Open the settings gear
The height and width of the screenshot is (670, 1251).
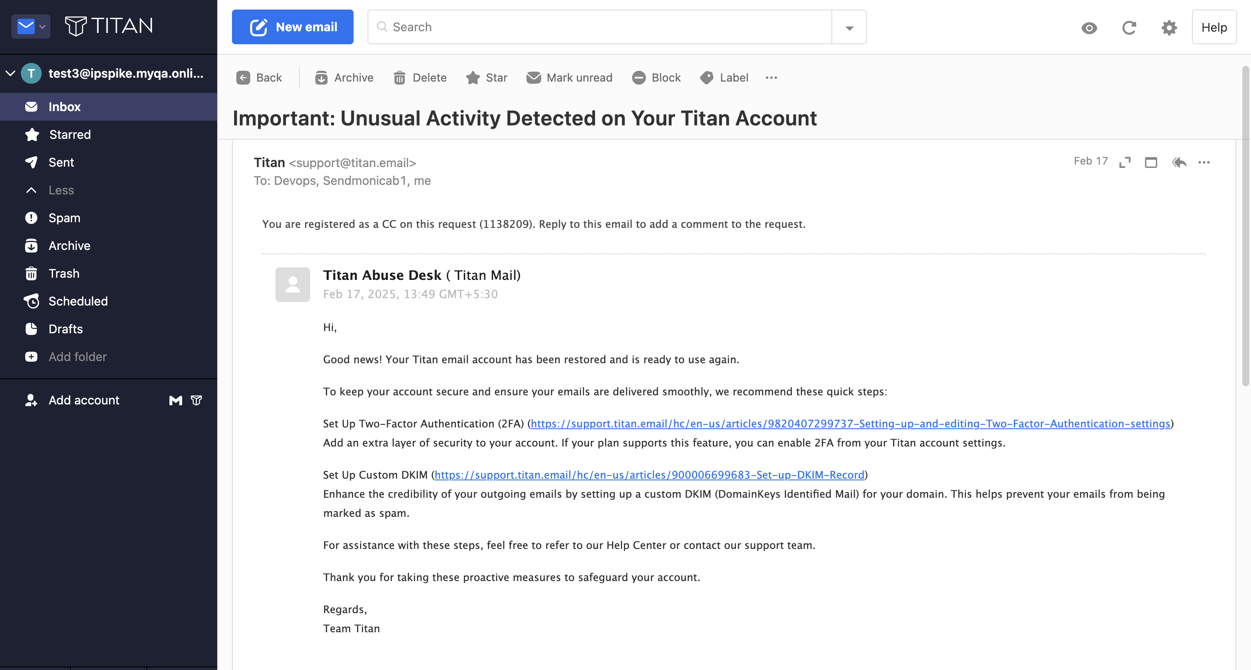pyautogui.click(x=1169, y=28)
